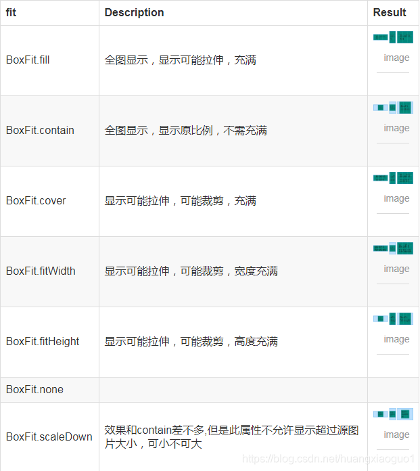This screenshot has height=471, width=420.
Task: Open the BoxFit.contain result thumbnail
Action: (x=393, y=108)
